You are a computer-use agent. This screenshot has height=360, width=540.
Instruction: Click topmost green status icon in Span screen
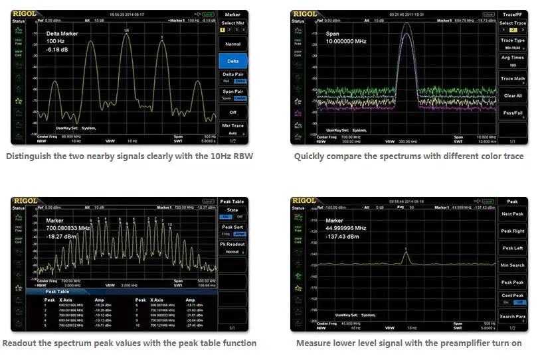click(298, 30)
